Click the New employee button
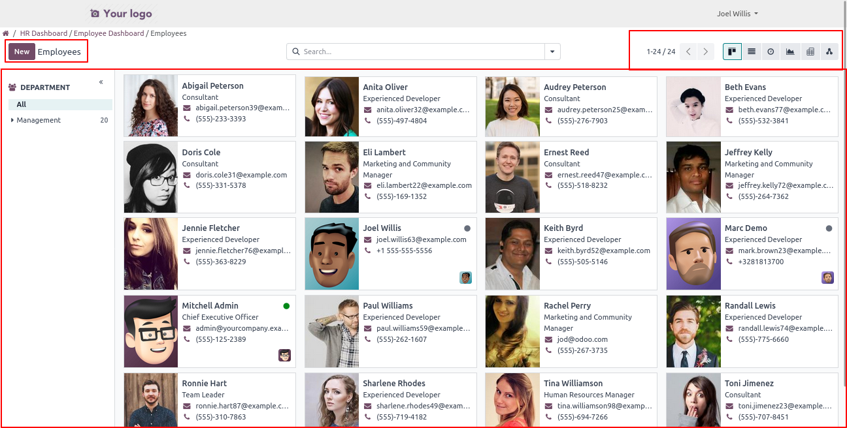The image size is (847, 428). pos(22,52)
